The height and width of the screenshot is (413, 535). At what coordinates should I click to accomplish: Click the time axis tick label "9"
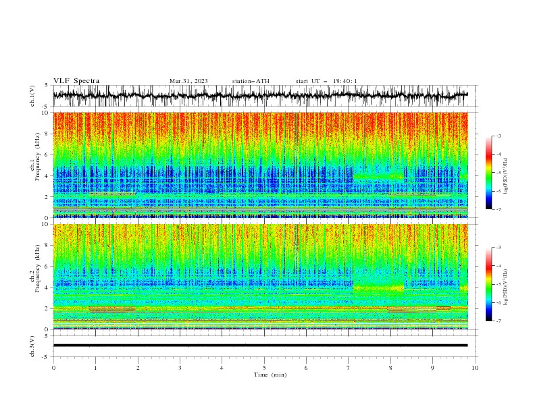tap(432, 368)
